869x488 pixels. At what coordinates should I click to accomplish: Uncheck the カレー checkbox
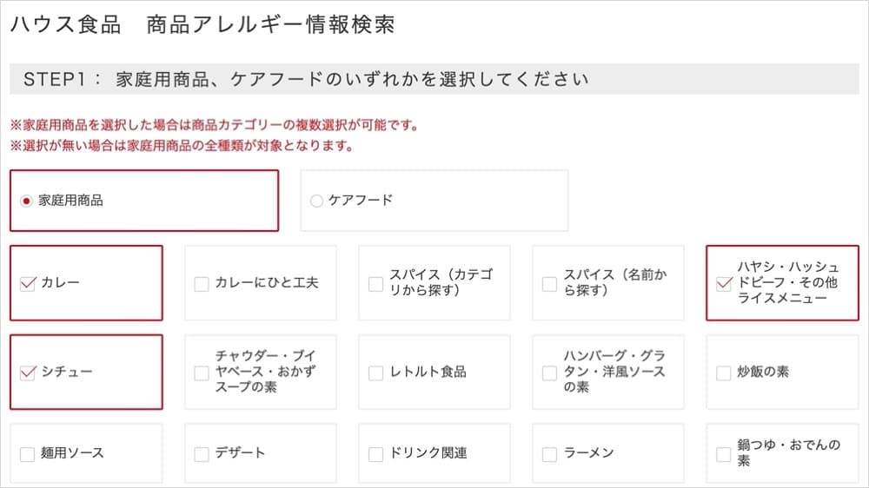coord(27,284)
